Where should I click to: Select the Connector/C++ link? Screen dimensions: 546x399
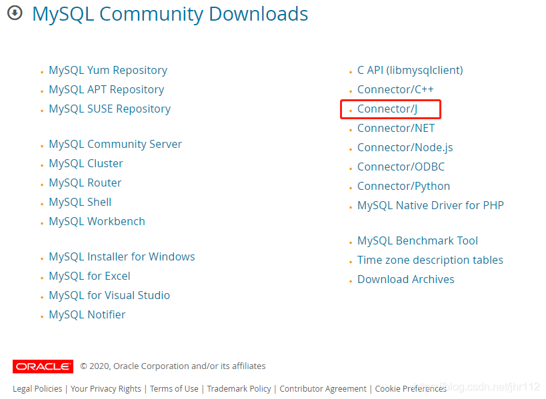pos(395,90)
